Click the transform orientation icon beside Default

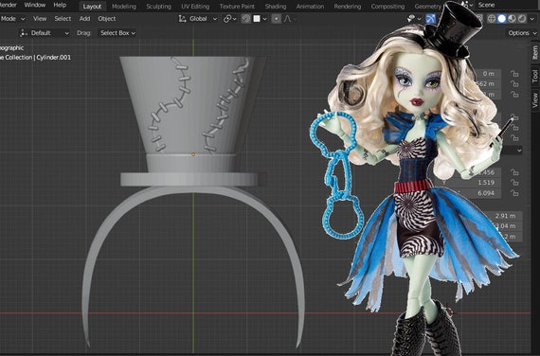pyautogui.click(x=24, y=33)
